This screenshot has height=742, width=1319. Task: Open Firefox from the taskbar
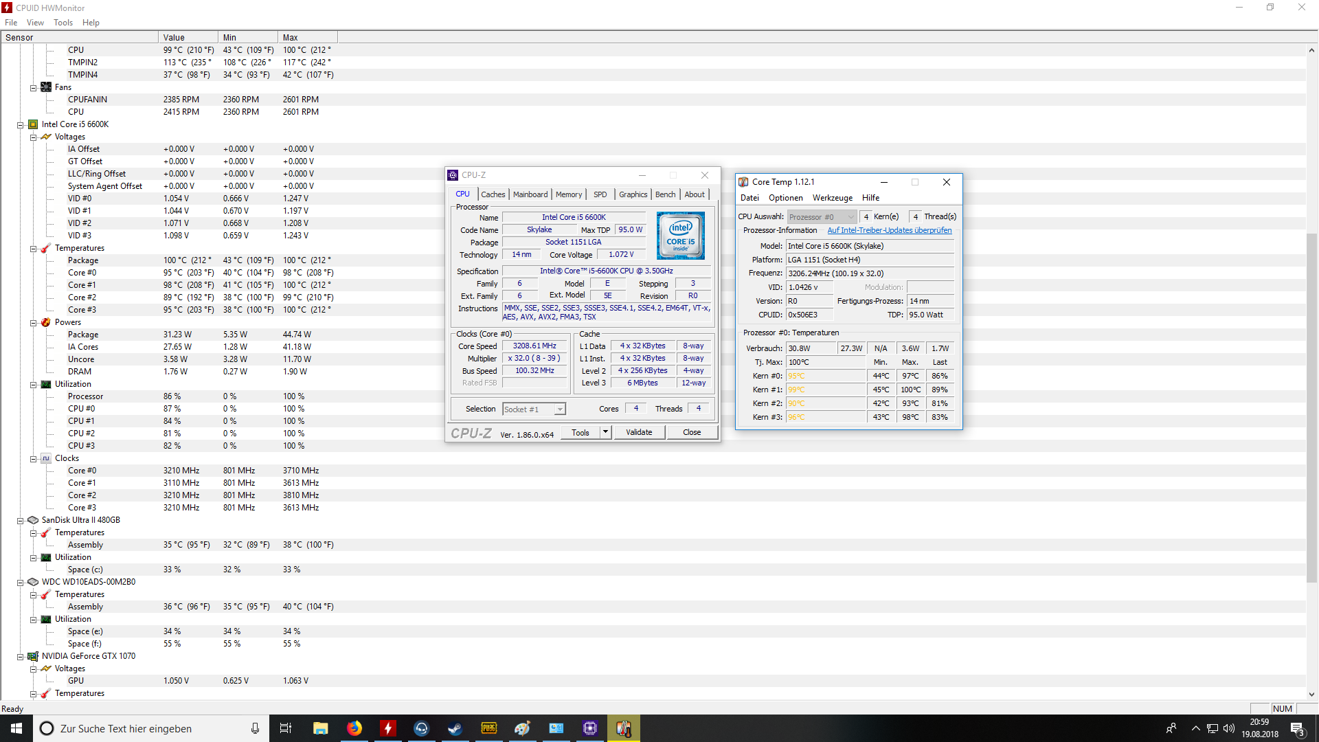[x=354, y=728]
